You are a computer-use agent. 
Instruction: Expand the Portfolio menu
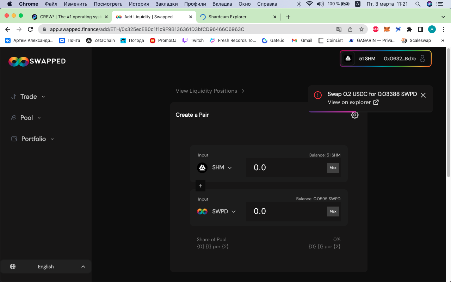[33, 139]
